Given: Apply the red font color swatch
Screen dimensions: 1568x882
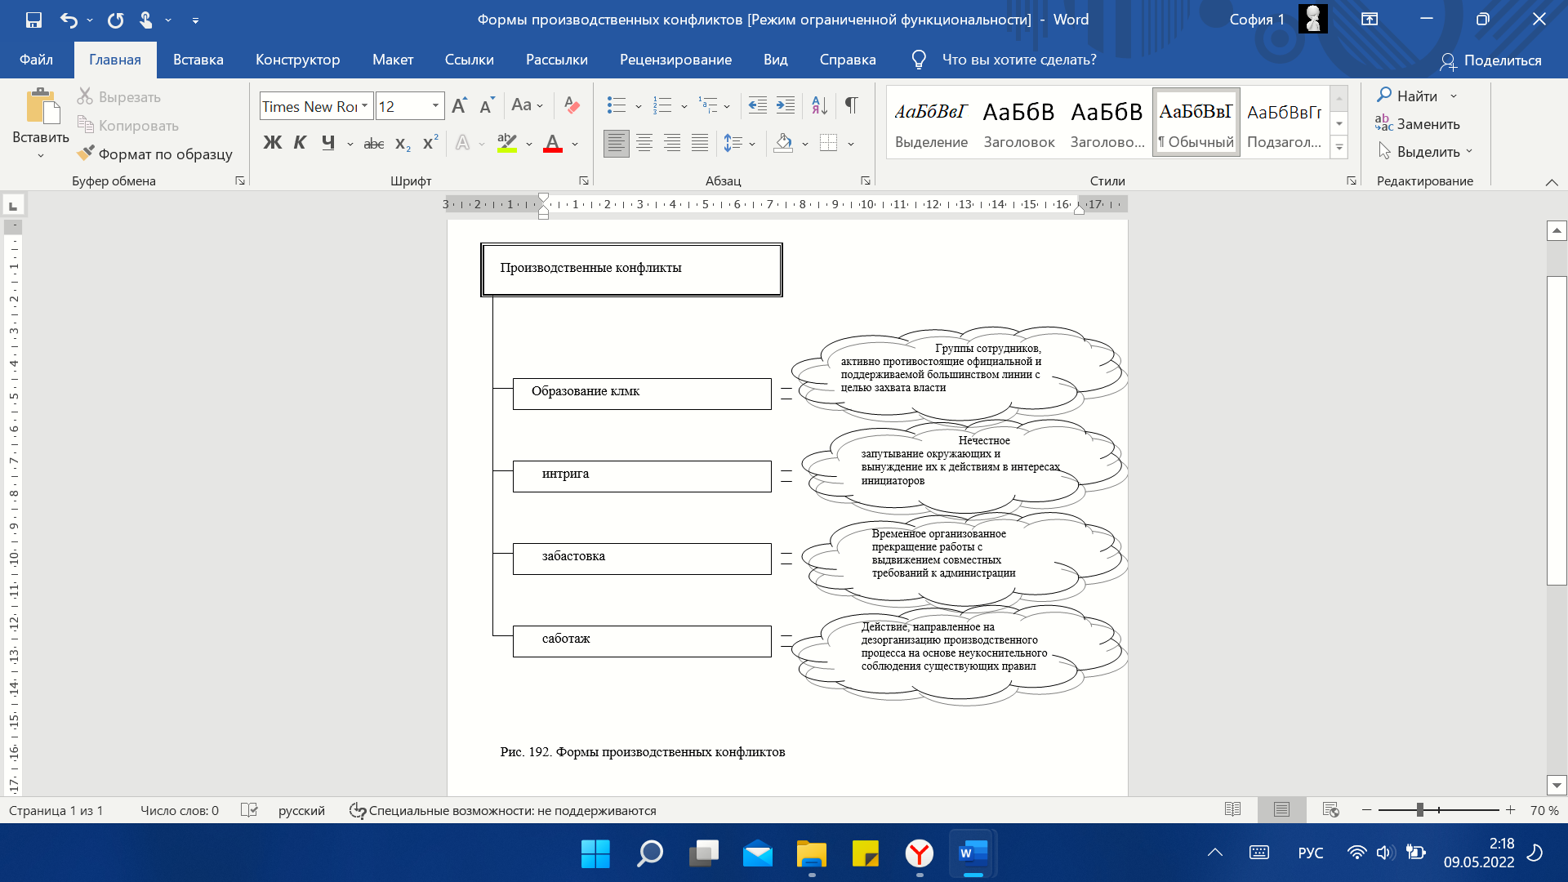Looking at the screenshot, I should 553,144.
